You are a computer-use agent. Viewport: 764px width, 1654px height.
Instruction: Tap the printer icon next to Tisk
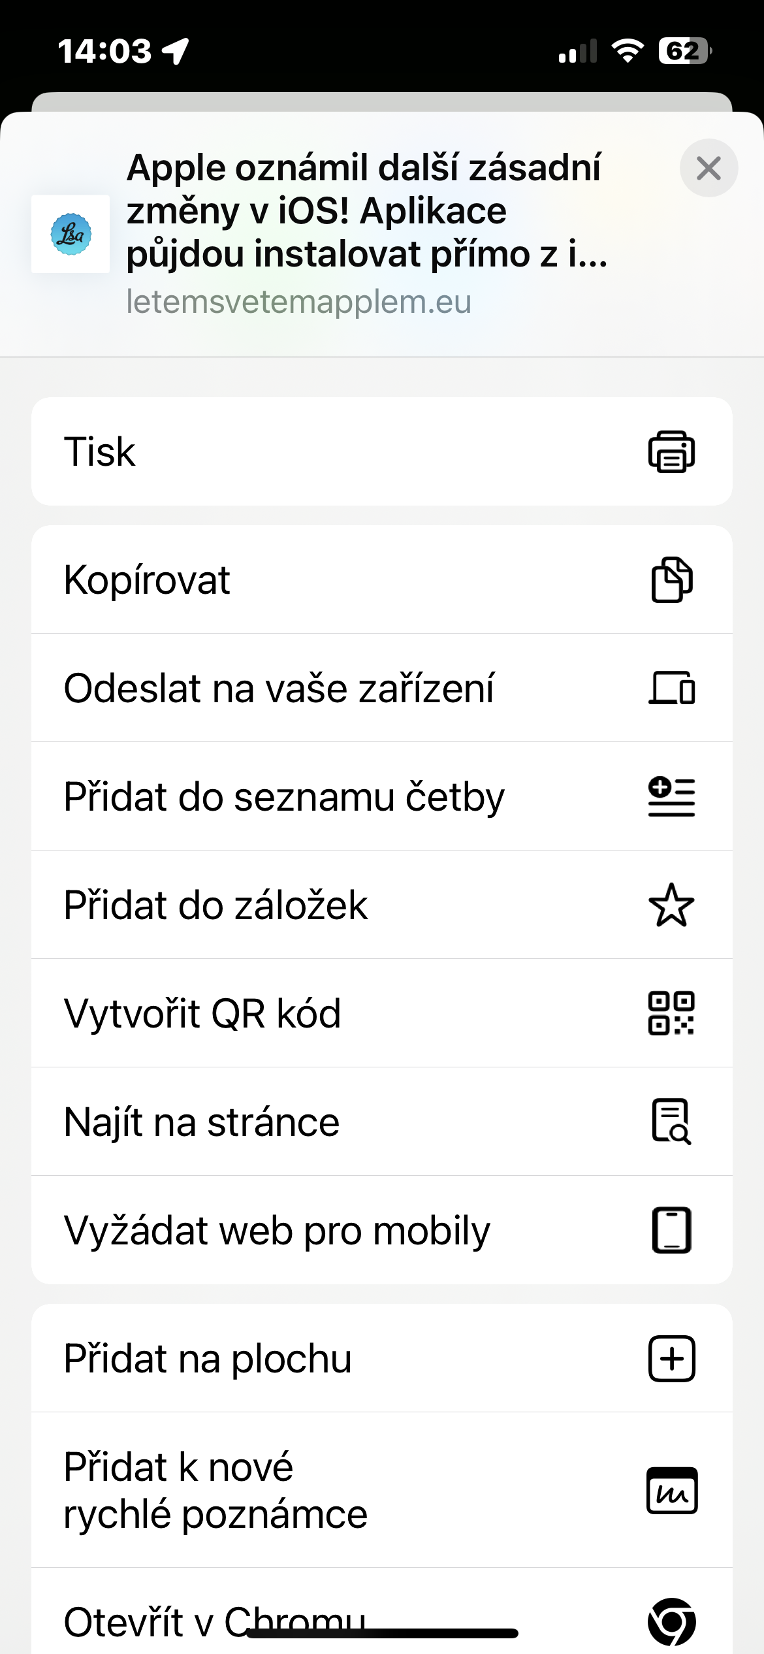671,451
